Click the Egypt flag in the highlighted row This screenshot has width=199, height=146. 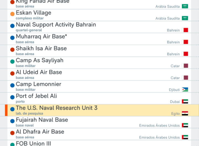click(x=185, y=113)
